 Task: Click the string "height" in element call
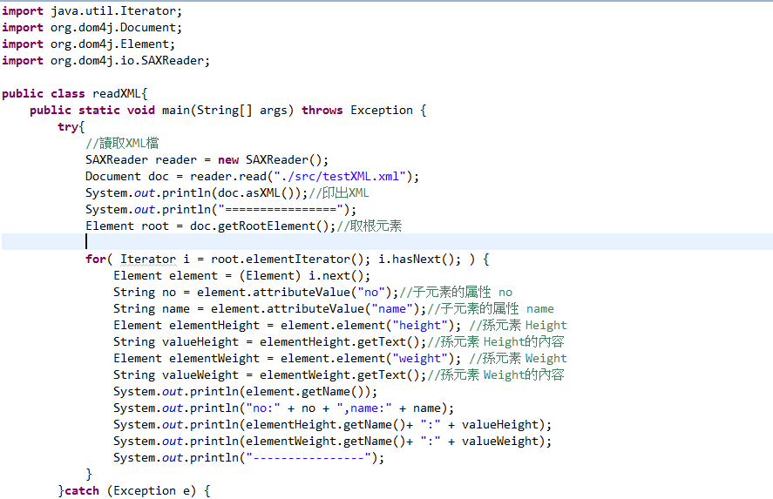click(x=420, y=326)
